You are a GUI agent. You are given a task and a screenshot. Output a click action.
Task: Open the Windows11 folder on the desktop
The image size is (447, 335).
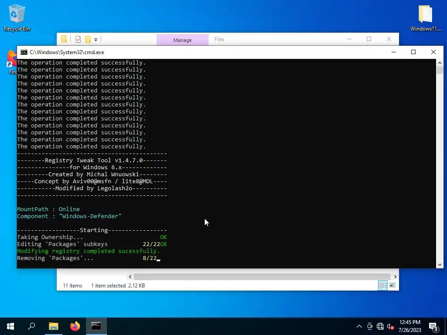coord(425,18)
